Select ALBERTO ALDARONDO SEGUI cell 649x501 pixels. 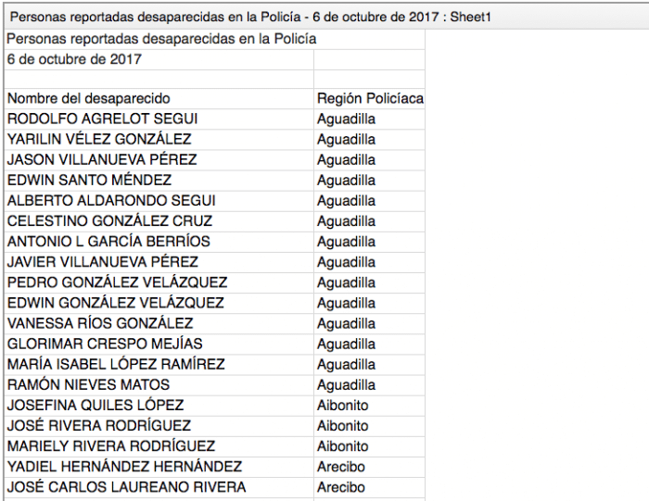[159, 201]
